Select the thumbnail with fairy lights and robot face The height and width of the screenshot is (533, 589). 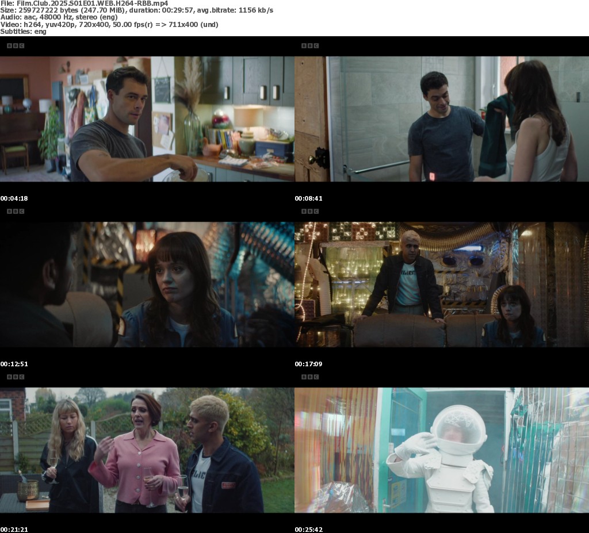click(x=442, y=284)
